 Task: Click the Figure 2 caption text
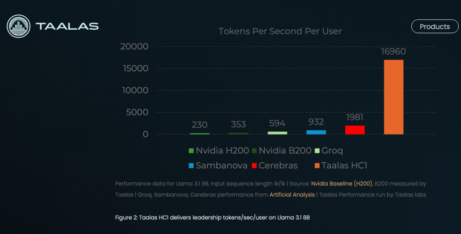(x=212, y=218)
